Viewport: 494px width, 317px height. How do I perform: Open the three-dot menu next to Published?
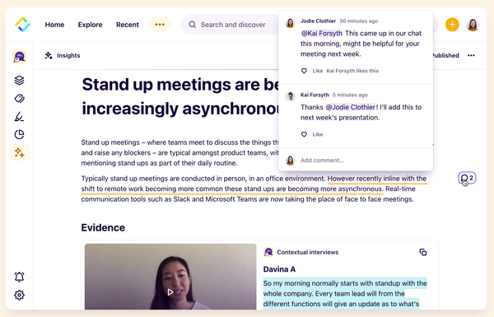[x=471, y=55]
